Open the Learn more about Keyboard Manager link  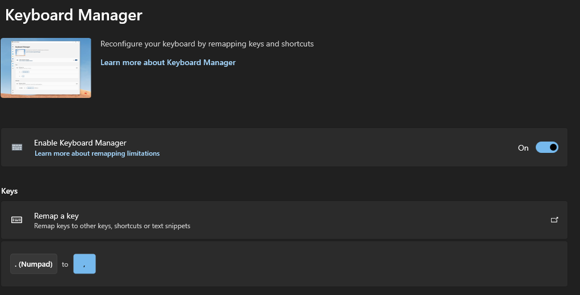point(167,62)
